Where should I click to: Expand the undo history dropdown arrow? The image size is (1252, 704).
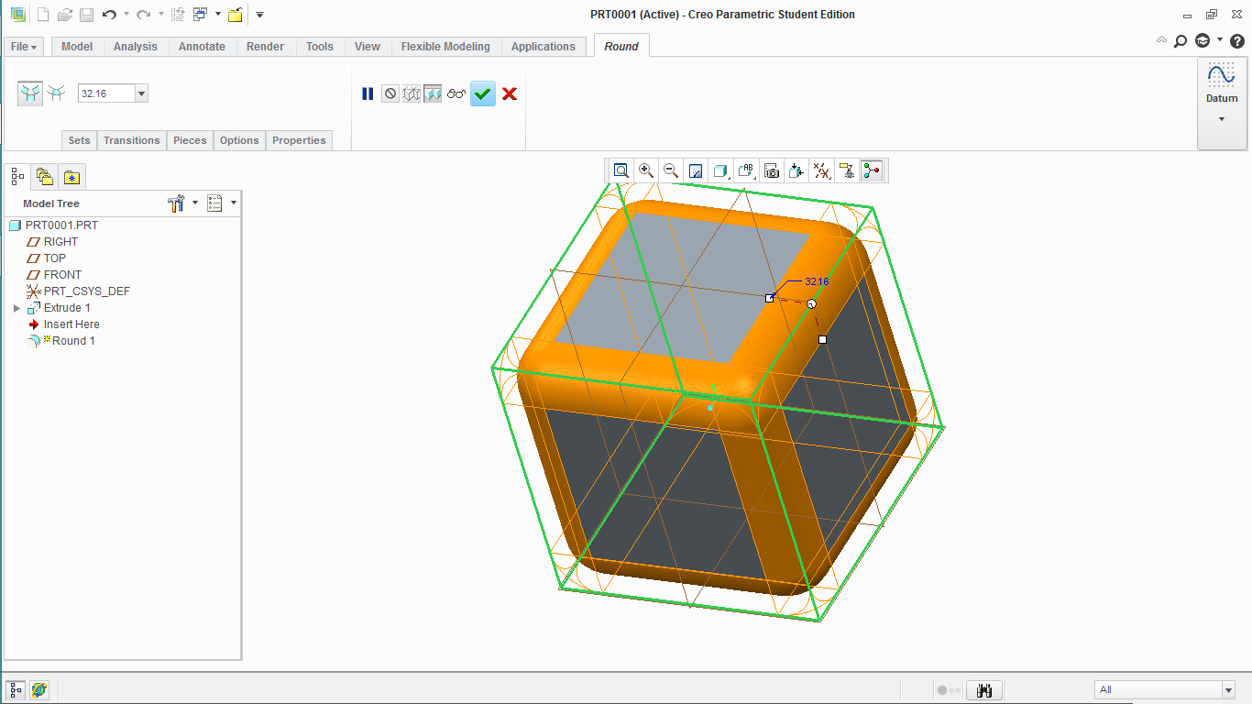click(126, 15)
